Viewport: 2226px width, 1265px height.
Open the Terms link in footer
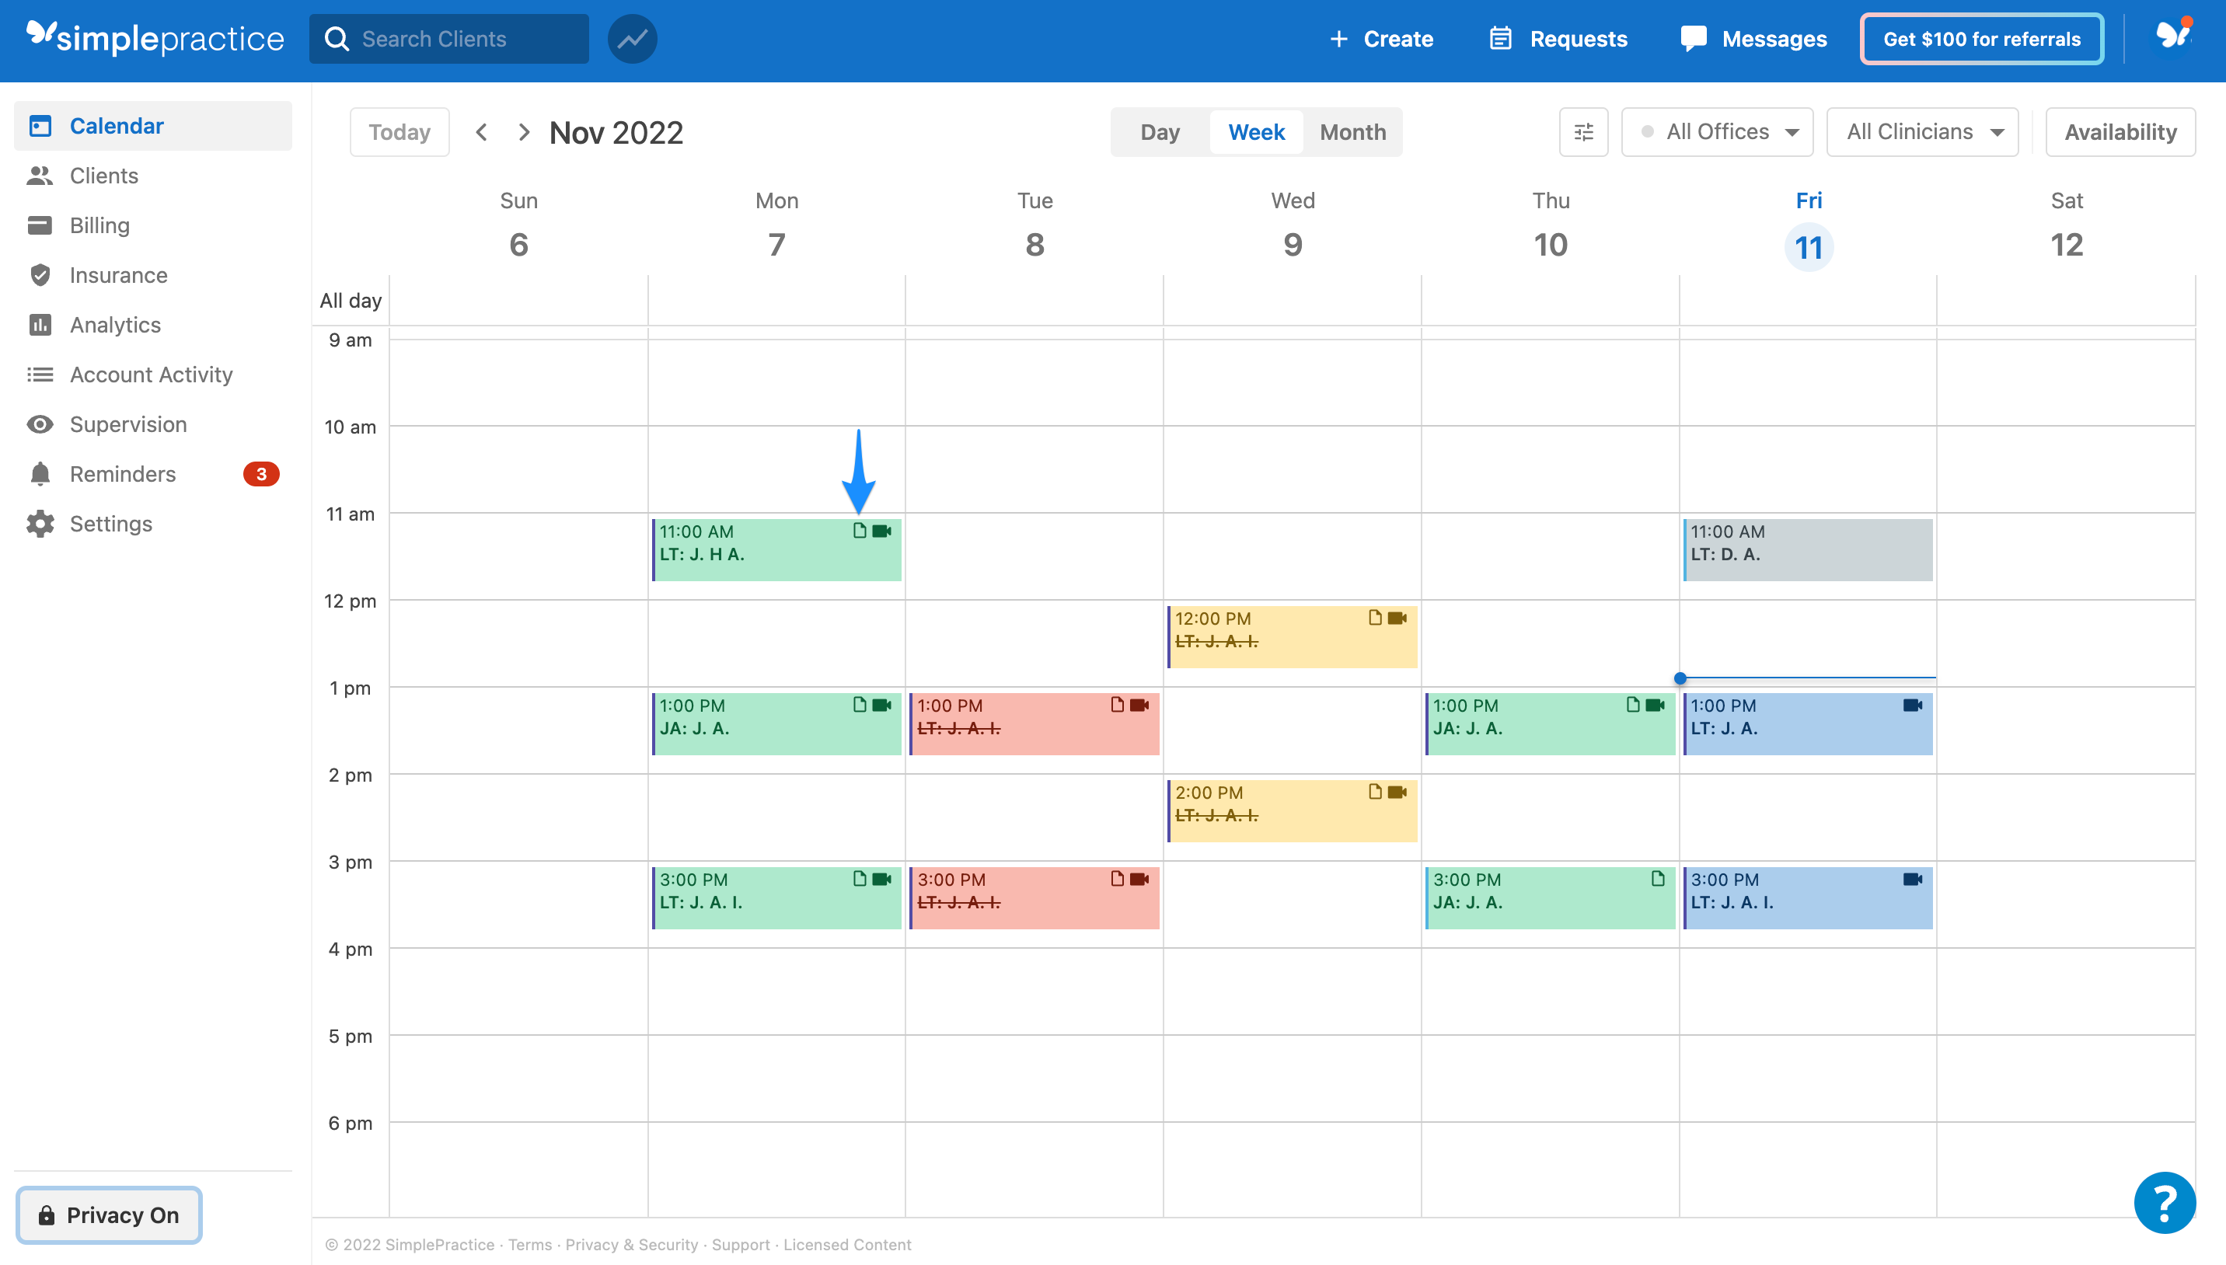pyautogui.click(x=530, y=1244)
